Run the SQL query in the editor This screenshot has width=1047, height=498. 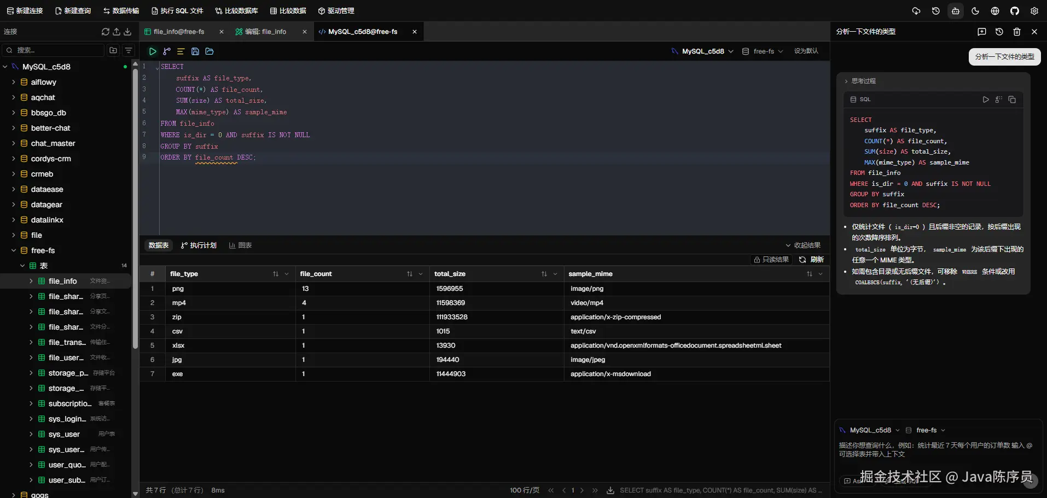click(153, 51)
